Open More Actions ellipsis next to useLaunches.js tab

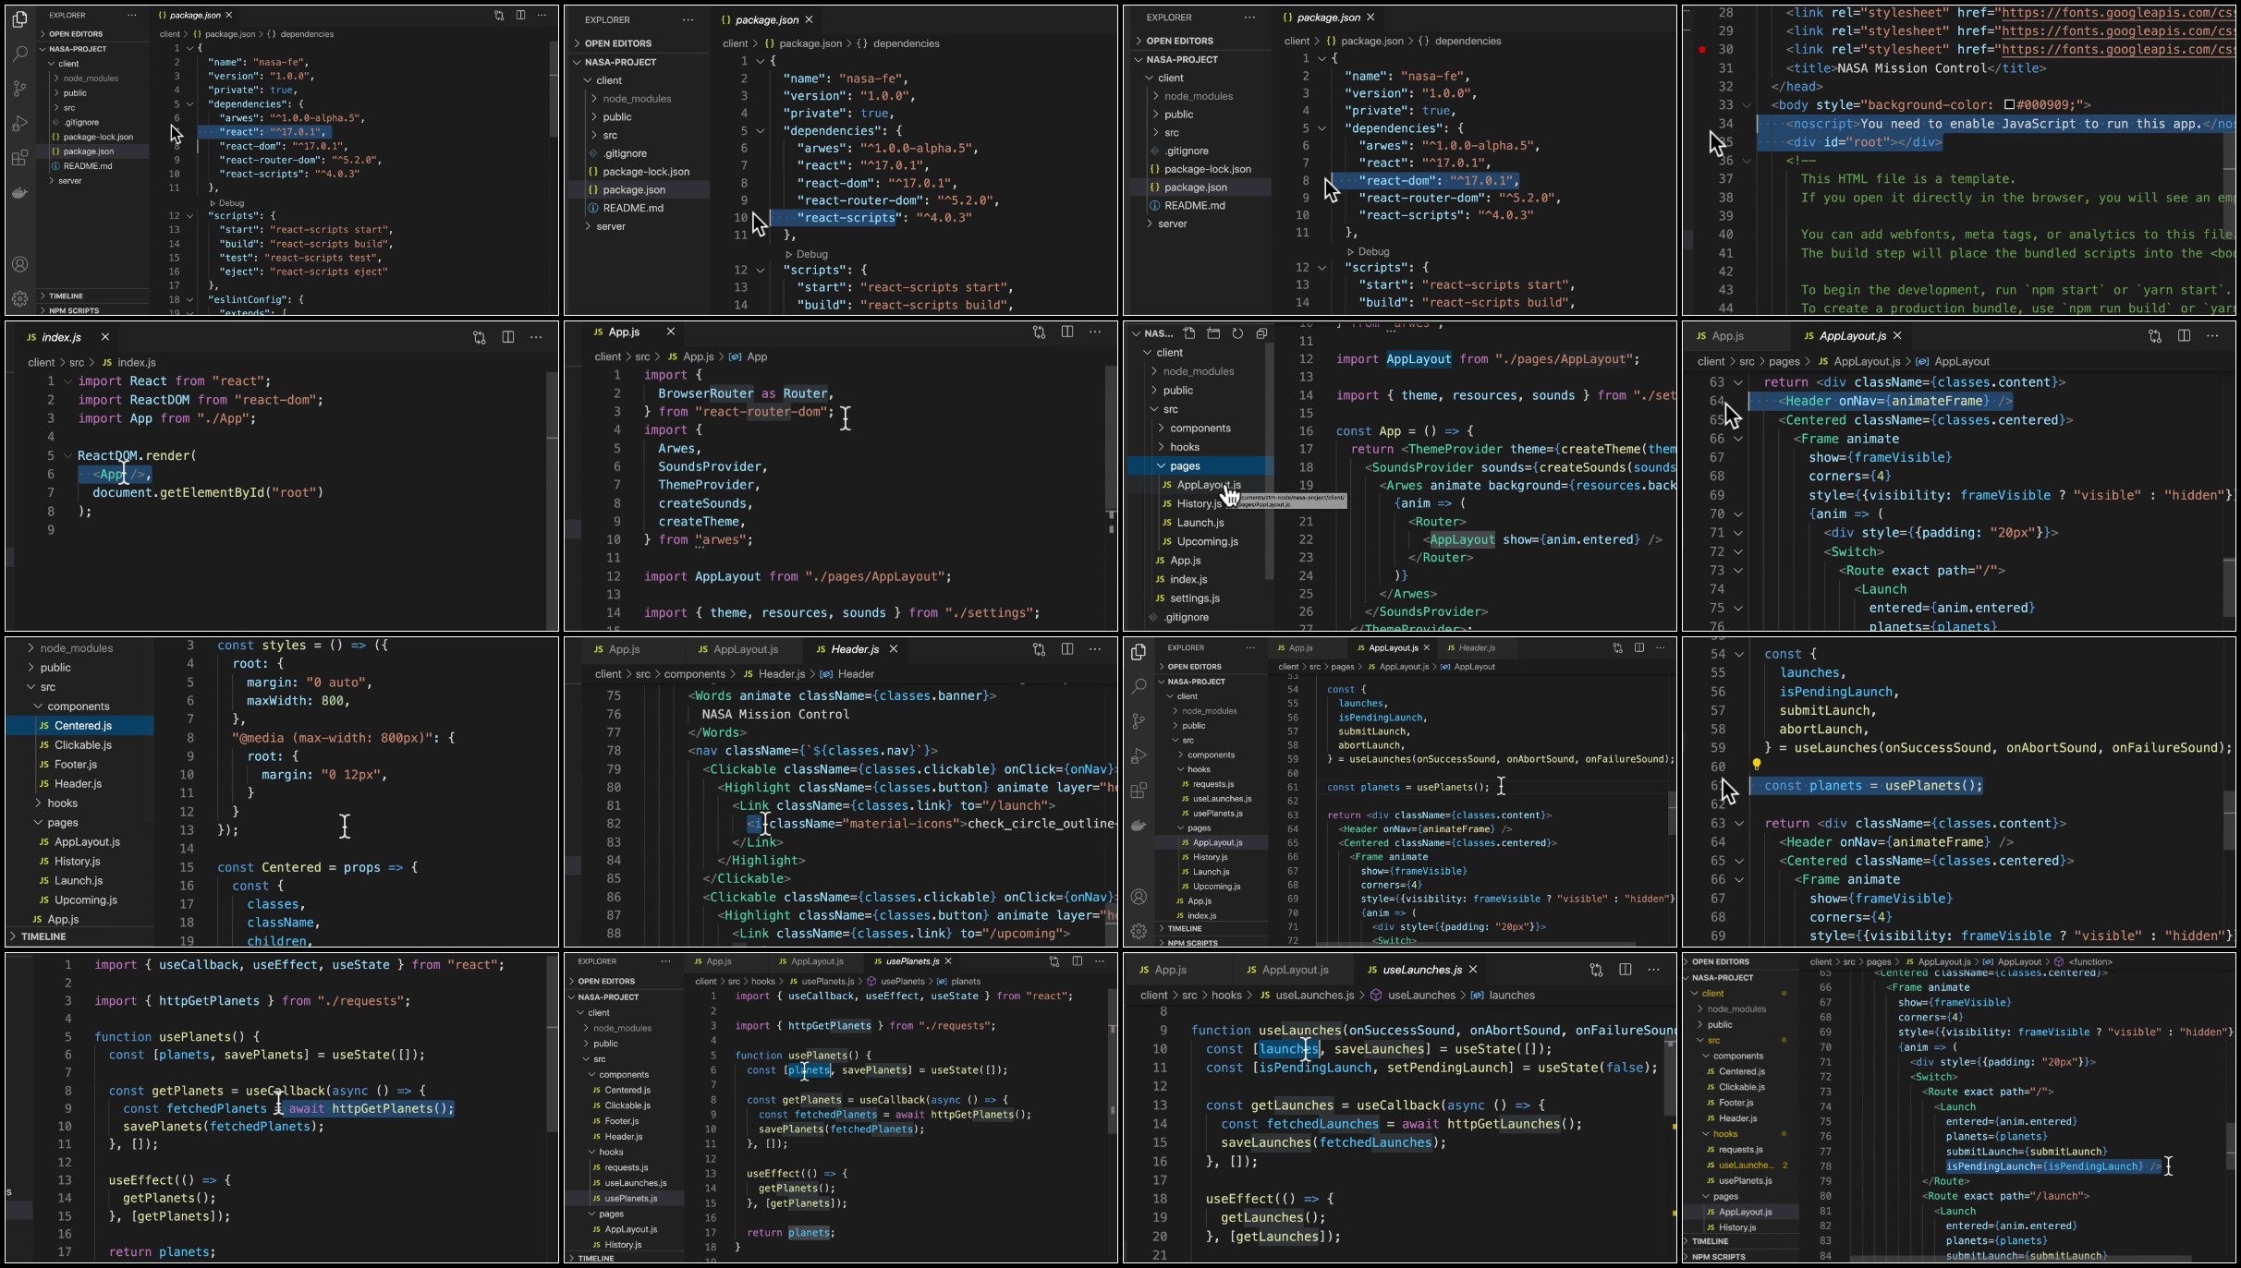1653,970
